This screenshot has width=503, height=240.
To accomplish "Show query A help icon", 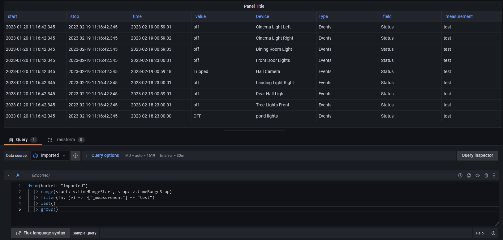I will point(460,175).
